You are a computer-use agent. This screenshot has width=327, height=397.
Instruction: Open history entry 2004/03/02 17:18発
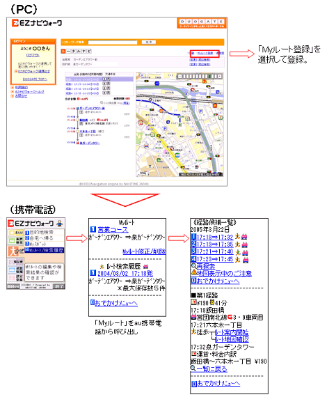pos(125,273)
